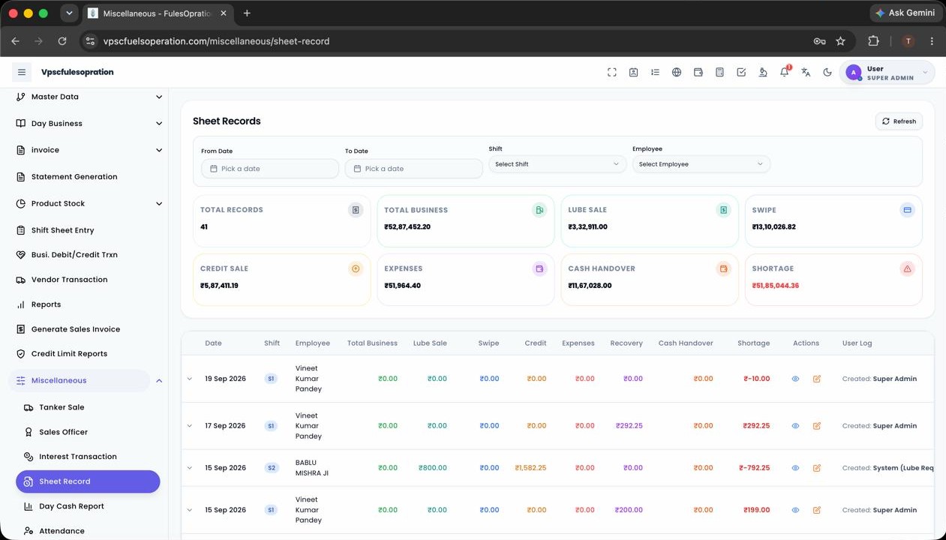Bookmark this page with star icon
The image size is (946, 540).
tap(840, 41)
